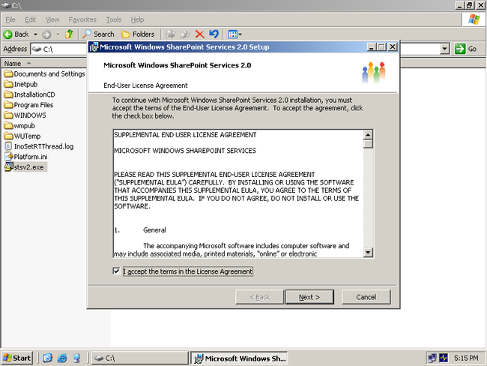Minimize the SharePoint Setup dialog

372,46
